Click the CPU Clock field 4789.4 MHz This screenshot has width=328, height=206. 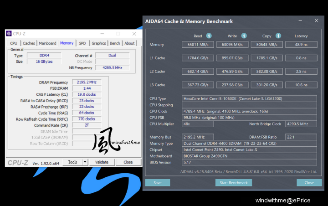[x=249, y=111]
